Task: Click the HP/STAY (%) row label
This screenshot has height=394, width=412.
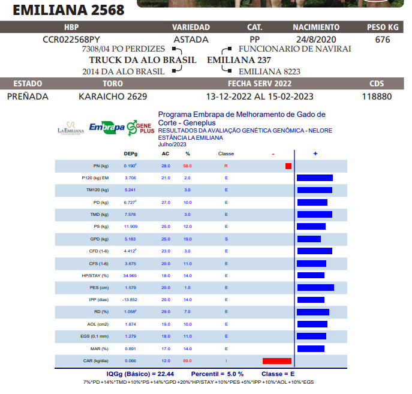Action: click(x=97, y=275)
